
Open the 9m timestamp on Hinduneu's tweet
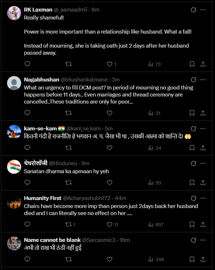[x=85, y=163]
